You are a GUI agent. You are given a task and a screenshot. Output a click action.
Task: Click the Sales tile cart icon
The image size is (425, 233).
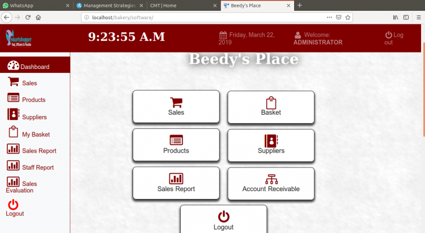coord(176,102)
